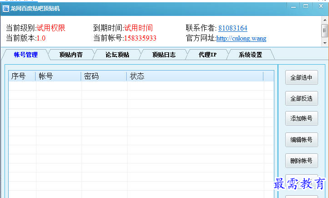
Task: Click the 全部选中 button
Action: click(302, 77)
